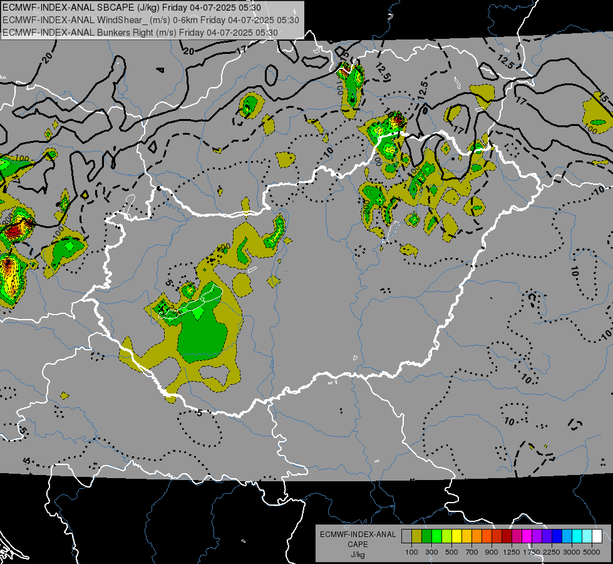This screenshot has width=613, height=564.
Task: Click the ECMWF-INDEX-ANAL SBCAPE title line
Action: coord(131,8)
